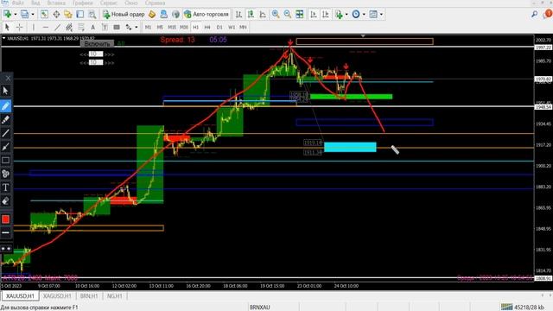Select the crosshair tool

pyautogui.click(x=19, y=27)
